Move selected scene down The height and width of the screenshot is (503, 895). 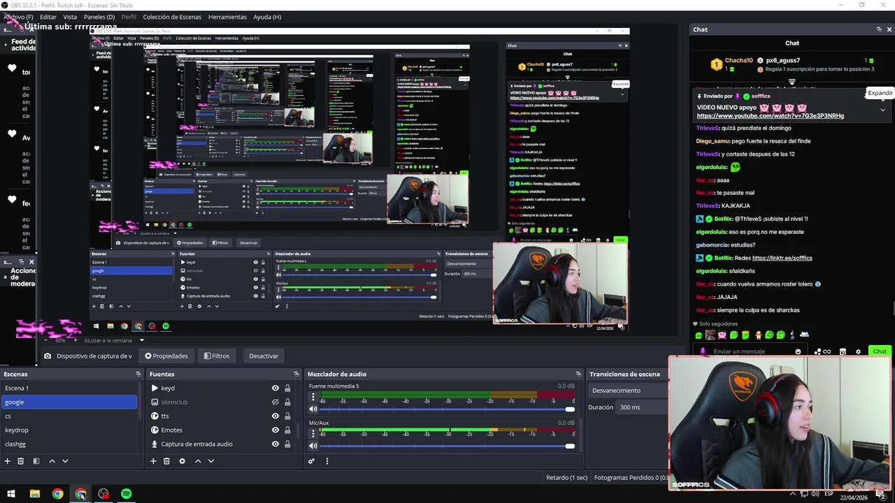point(65,461)
